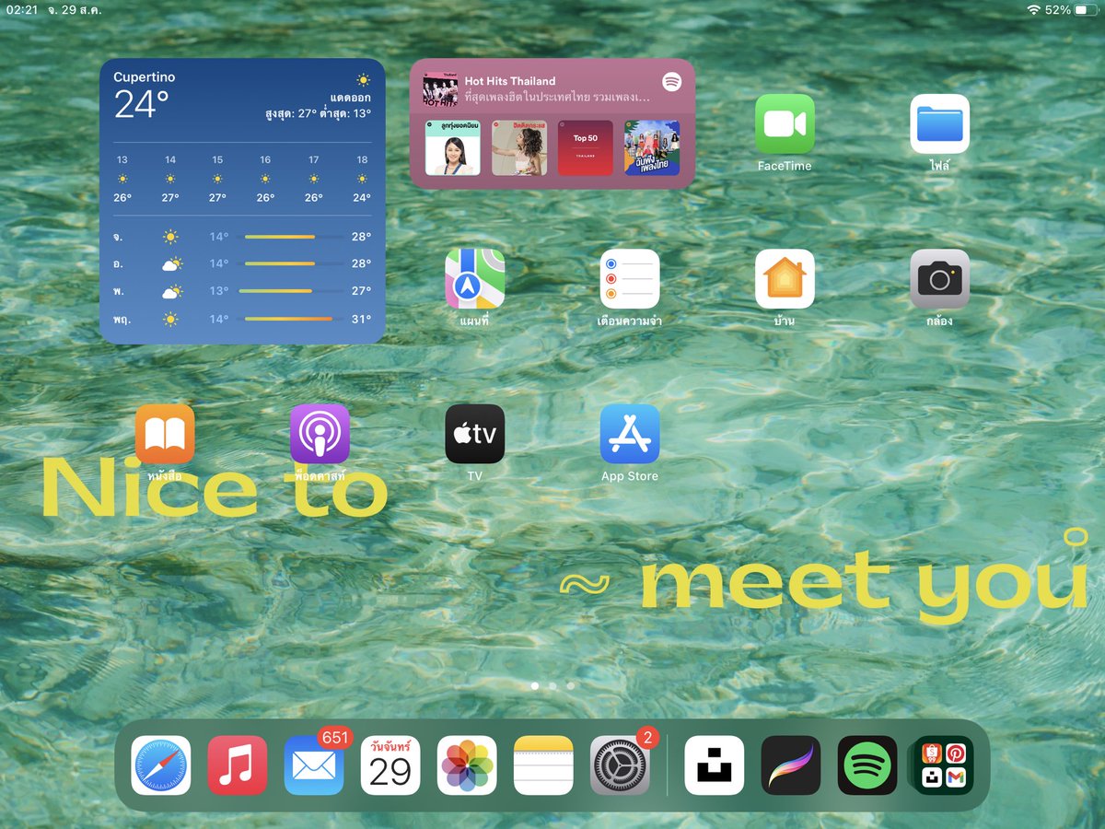Open the Photos app in the dock

(467, 765)
